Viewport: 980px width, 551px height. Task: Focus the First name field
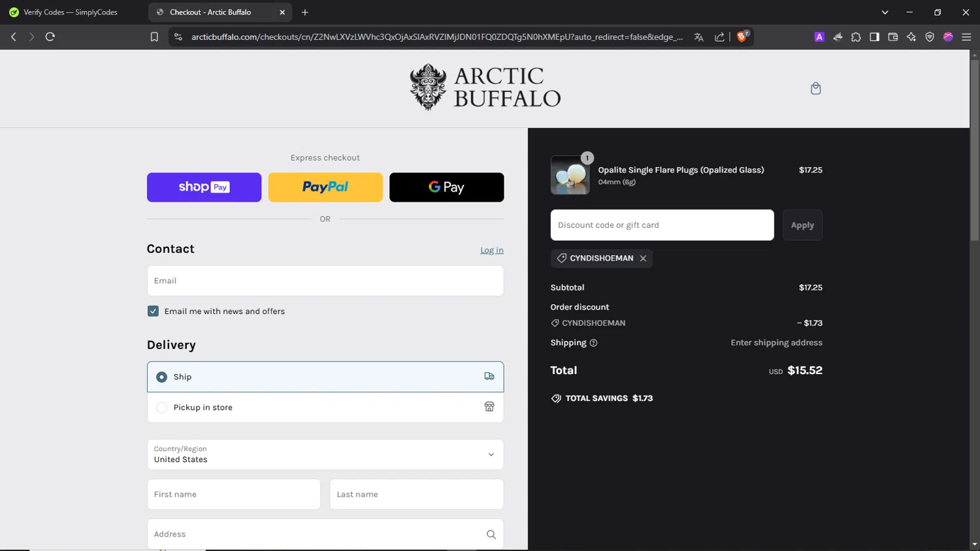click(234, 494)
